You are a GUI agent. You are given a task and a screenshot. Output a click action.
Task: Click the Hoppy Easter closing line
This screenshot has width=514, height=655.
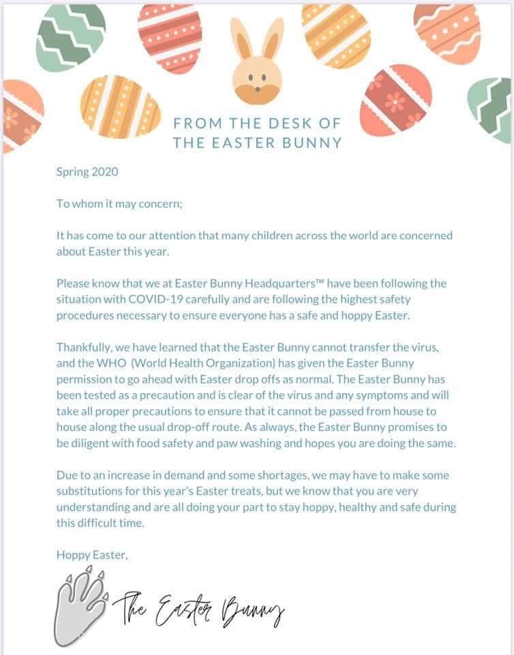click(92, 555)
